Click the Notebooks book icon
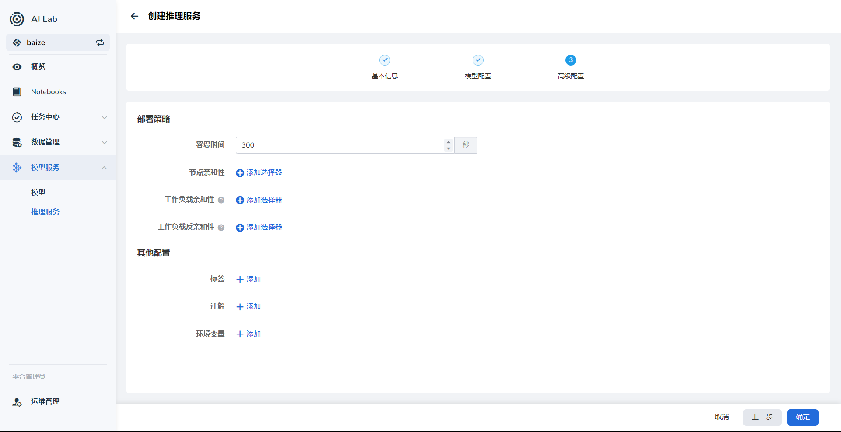 pyautogui.click(x=17, y=92)
